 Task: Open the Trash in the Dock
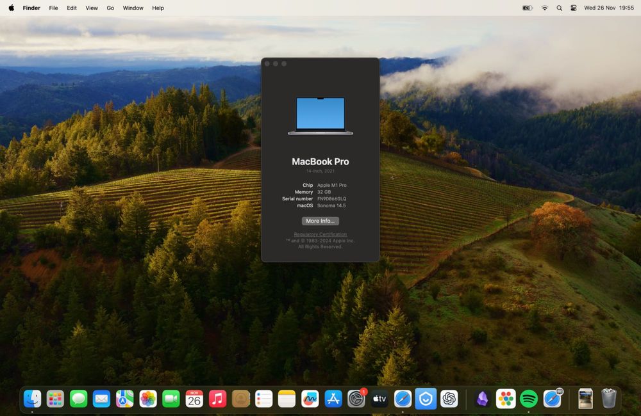pyautogui.click(x=609, y=398)
